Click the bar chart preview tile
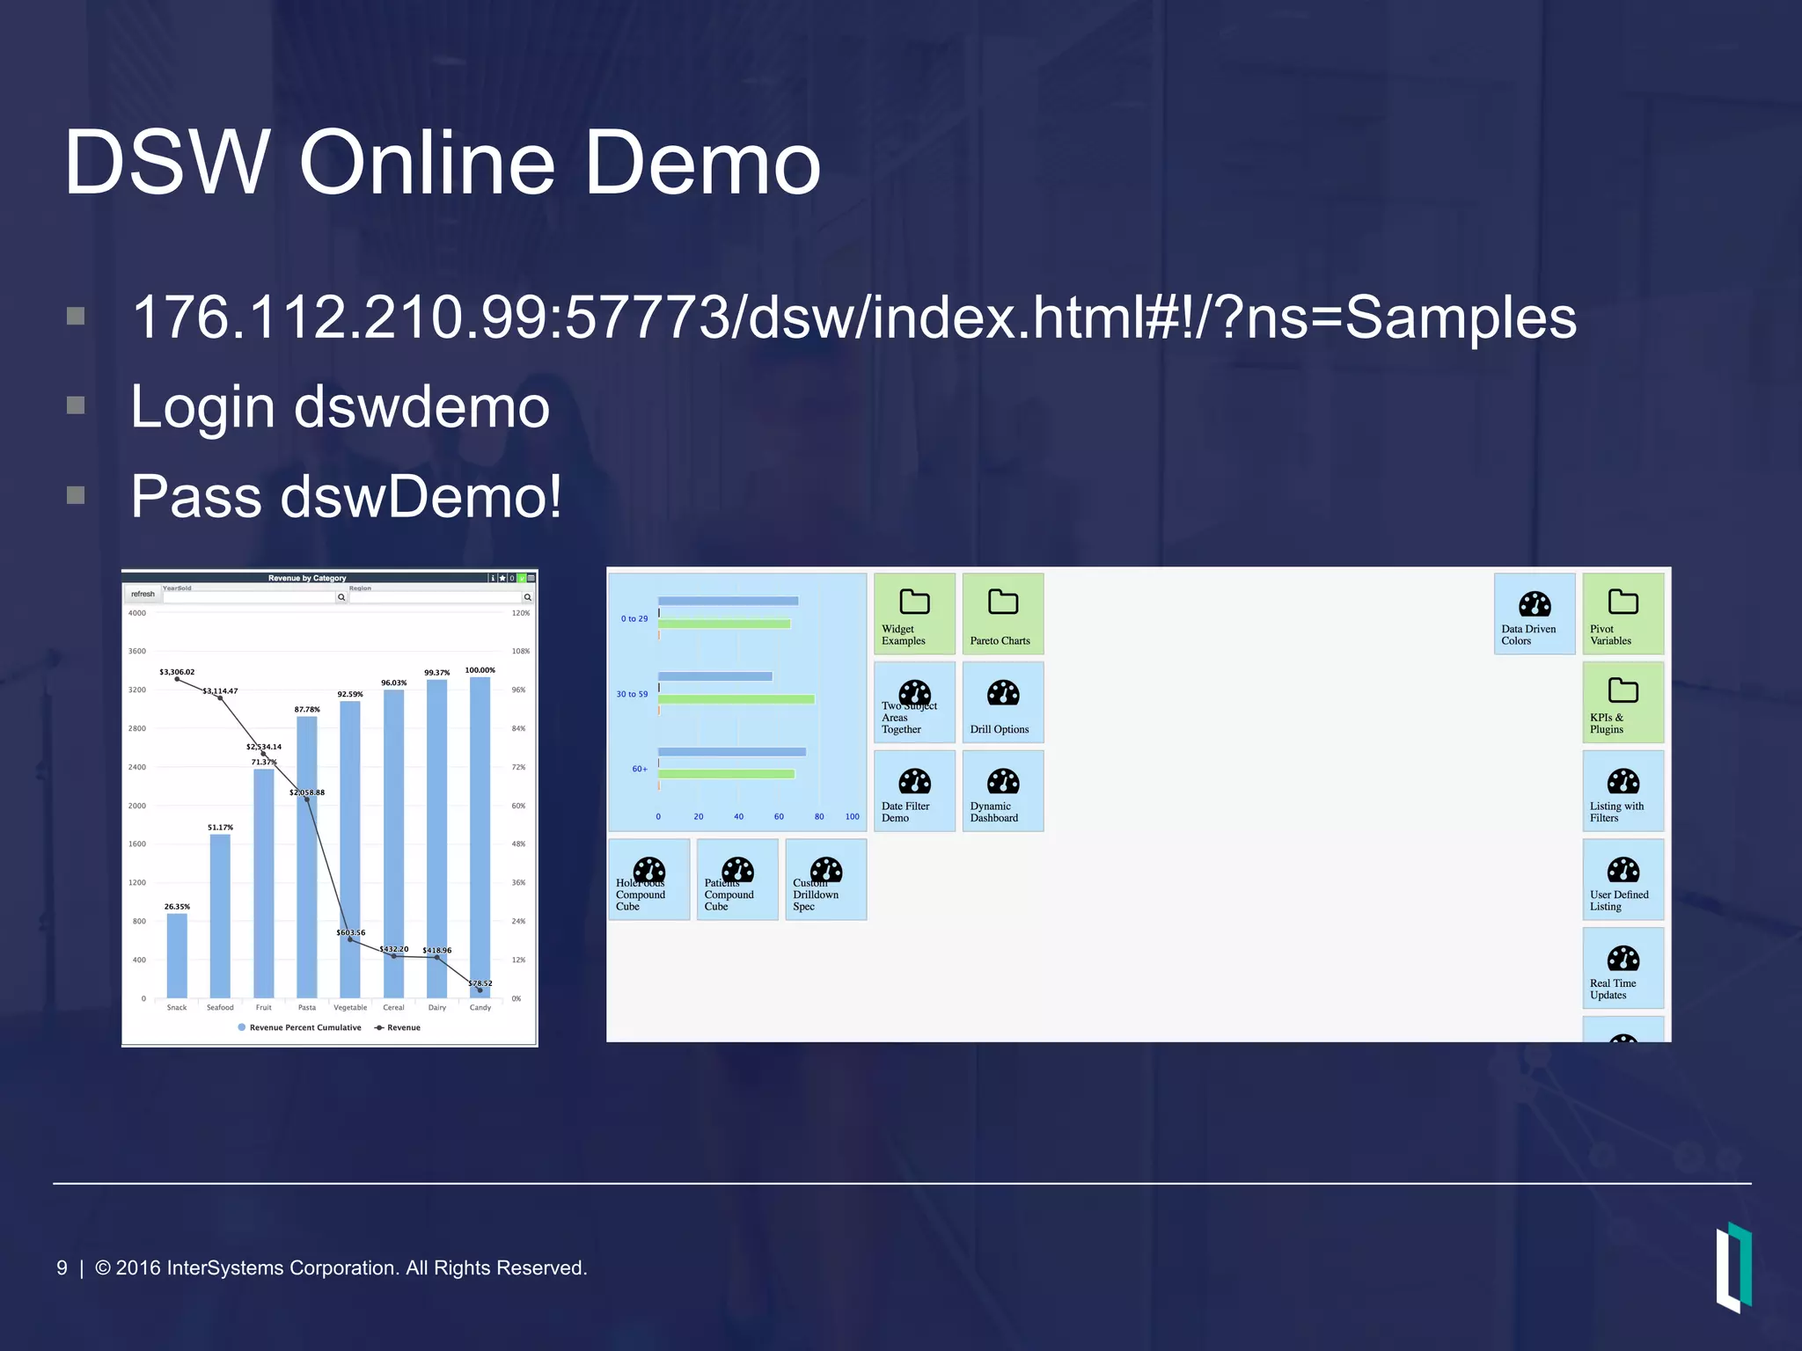 tap(737, 702)
